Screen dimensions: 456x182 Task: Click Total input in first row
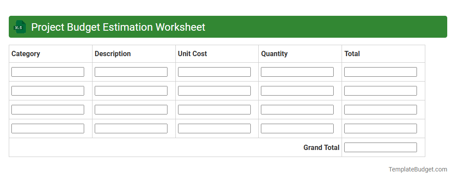381,72
